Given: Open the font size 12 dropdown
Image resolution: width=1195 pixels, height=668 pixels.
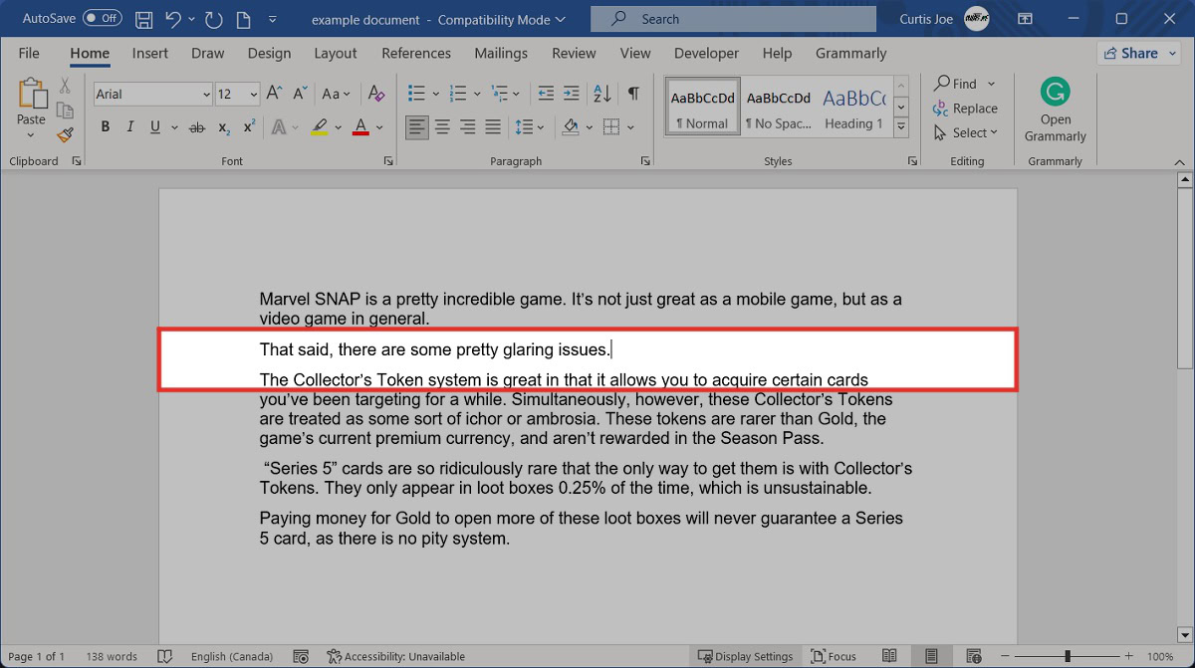Looking at the screenshot, I should coord(254,95).
